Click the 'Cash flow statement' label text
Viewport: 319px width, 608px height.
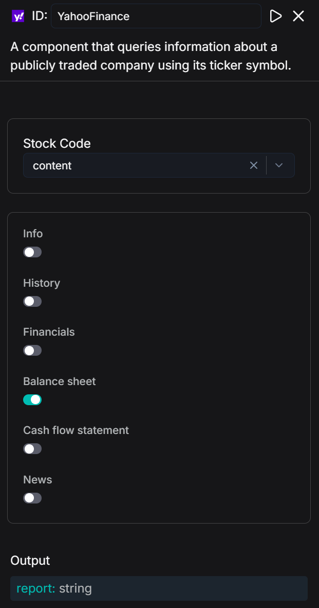(x=76, y=430)
